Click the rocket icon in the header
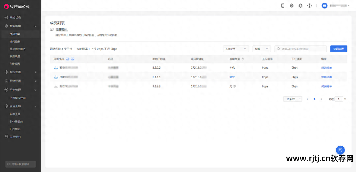Screen dimensions: 356x172 click(292, 6)
